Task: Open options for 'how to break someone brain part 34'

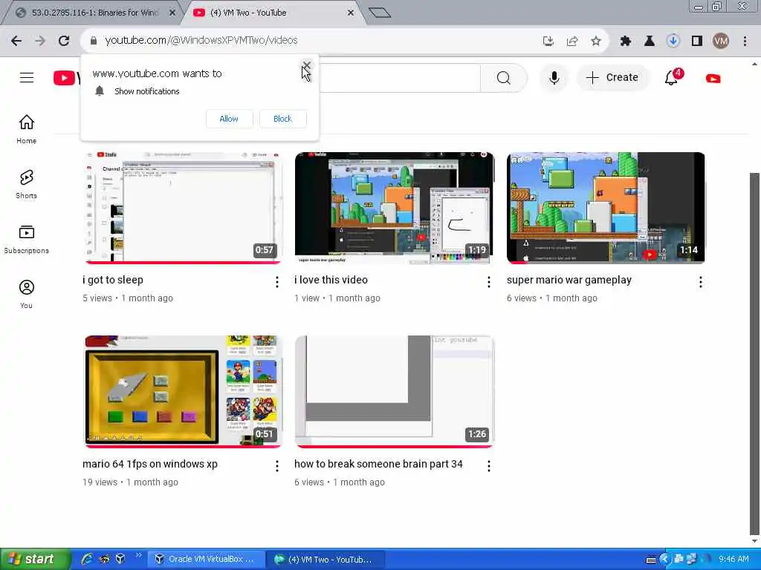Action: pyautogui.click(x=489, y=466)
